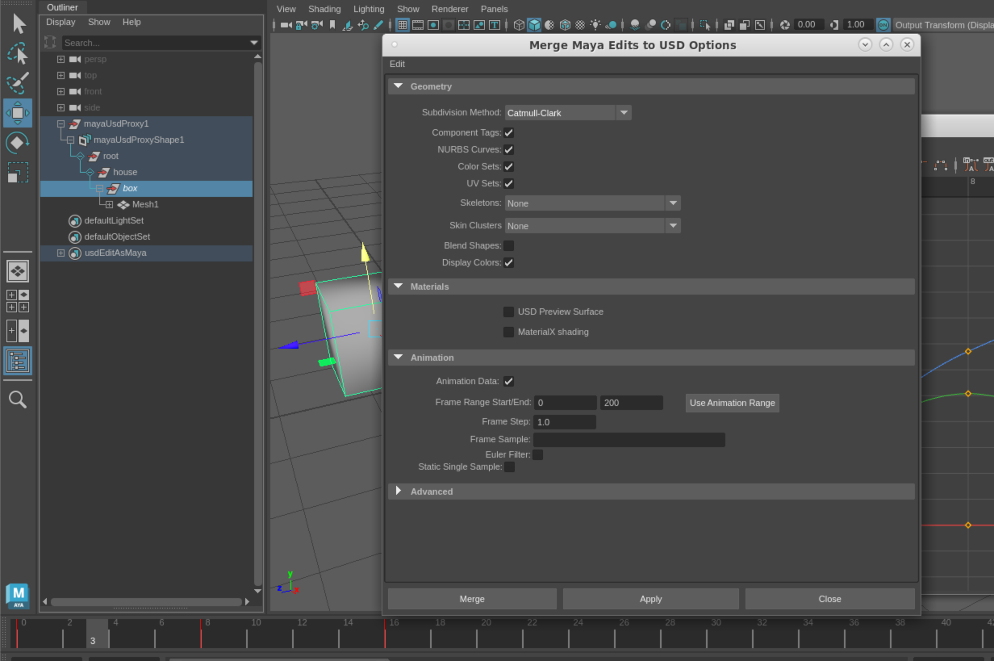Uncheck the NURBS Curves option
Screen dimensions: 994x661
coord(509,149)
